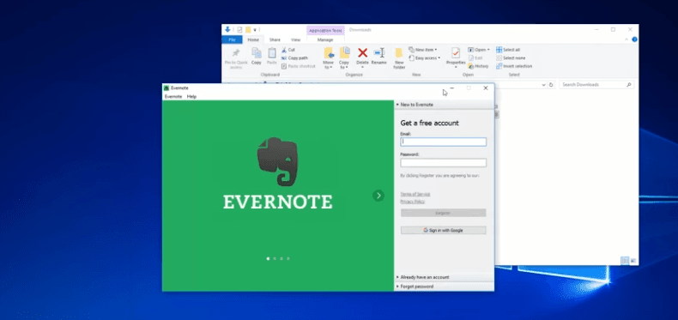The height and width of the screenshot is (320, 678).
Task: Minimize the Evernote window
Action: [451, 88]
